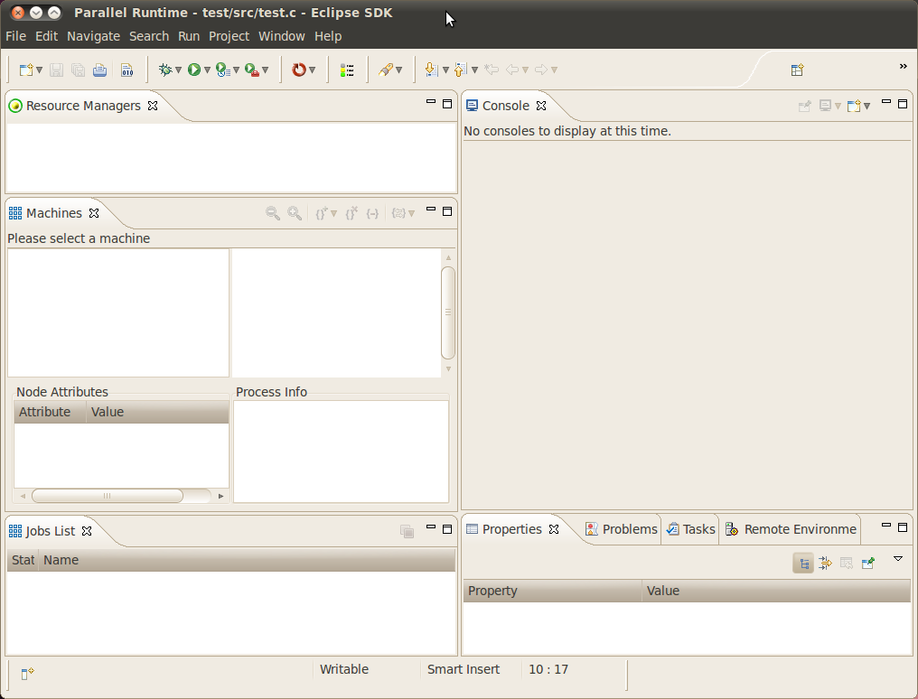Click the traffic-light list toolbar icon
918x699 pixels.
pos(347,70)
